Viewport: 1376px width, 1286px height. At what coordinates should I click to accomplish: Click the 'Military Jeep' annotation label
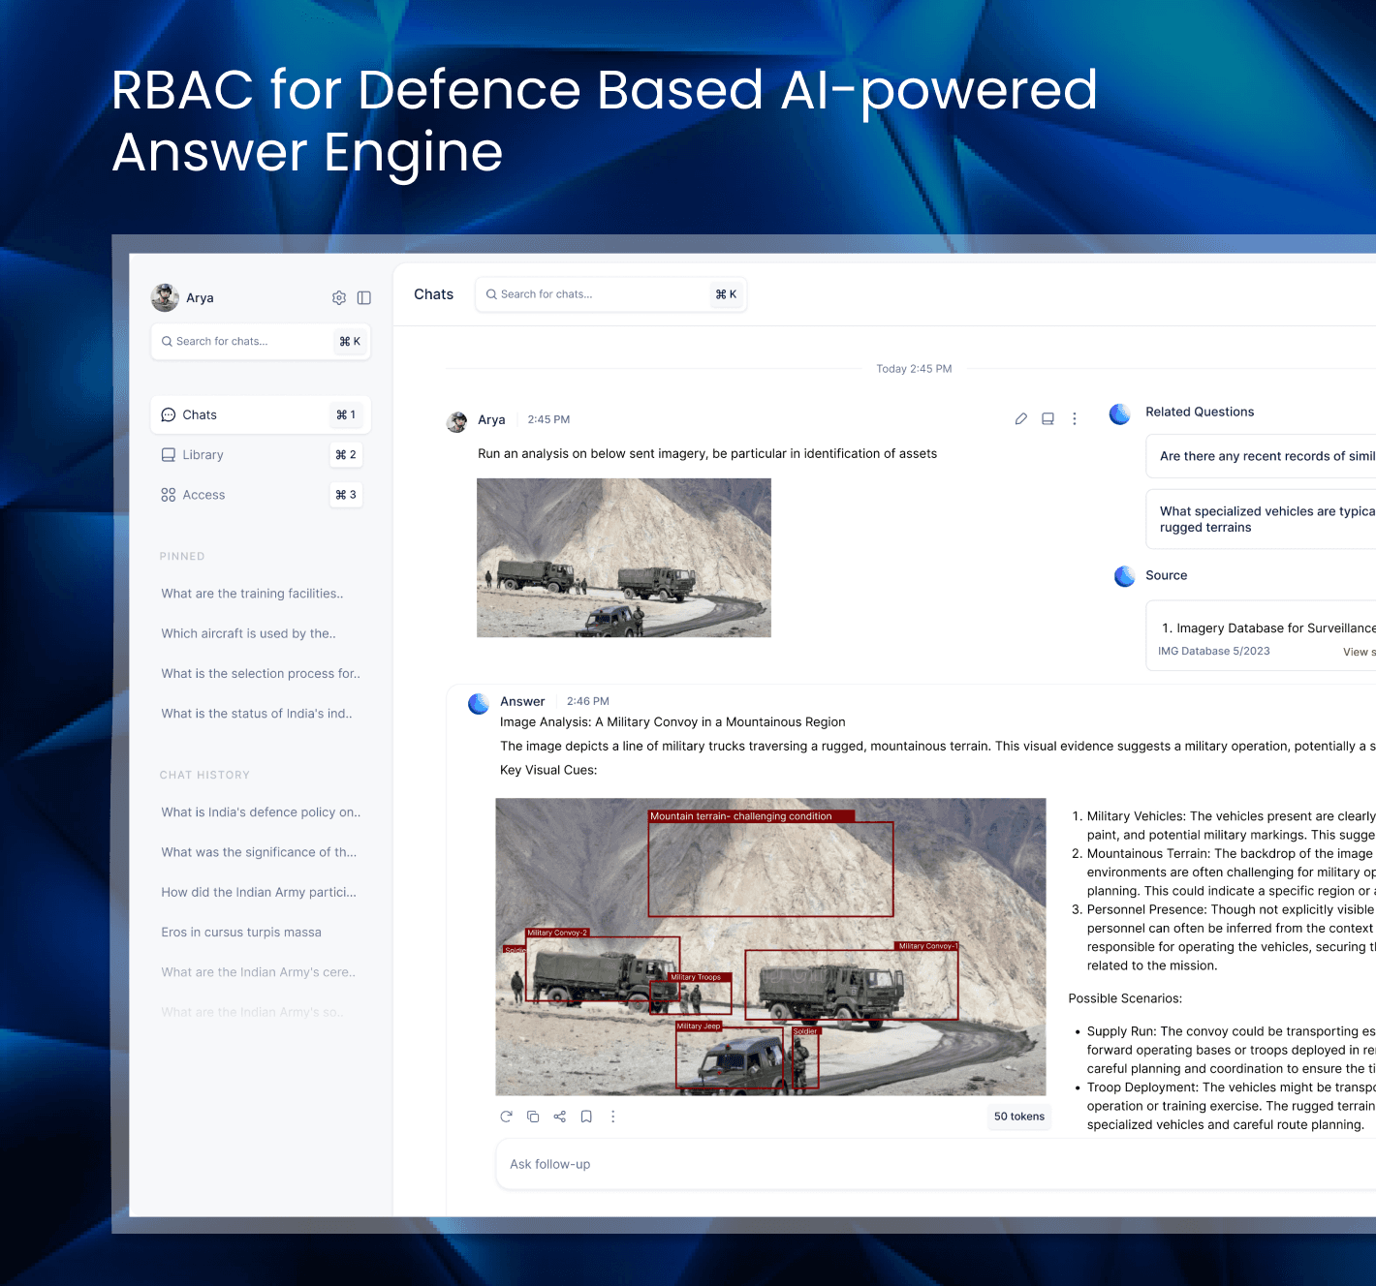coord(699,1026)
